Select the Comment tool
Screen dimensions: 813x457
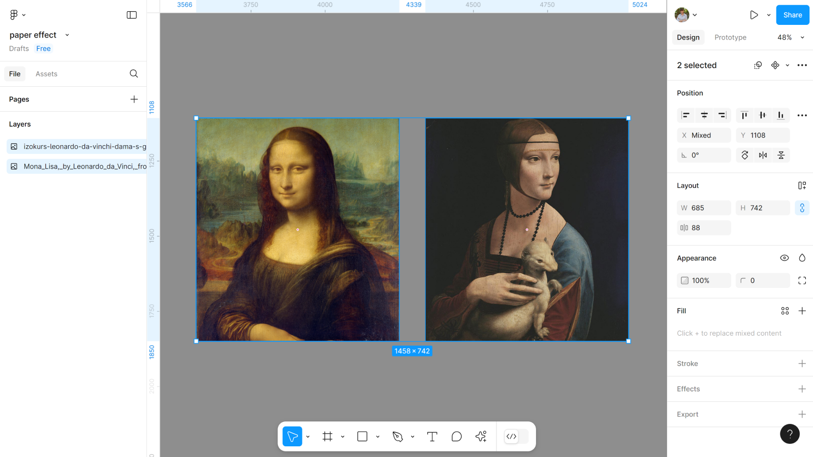coord(456,437)
